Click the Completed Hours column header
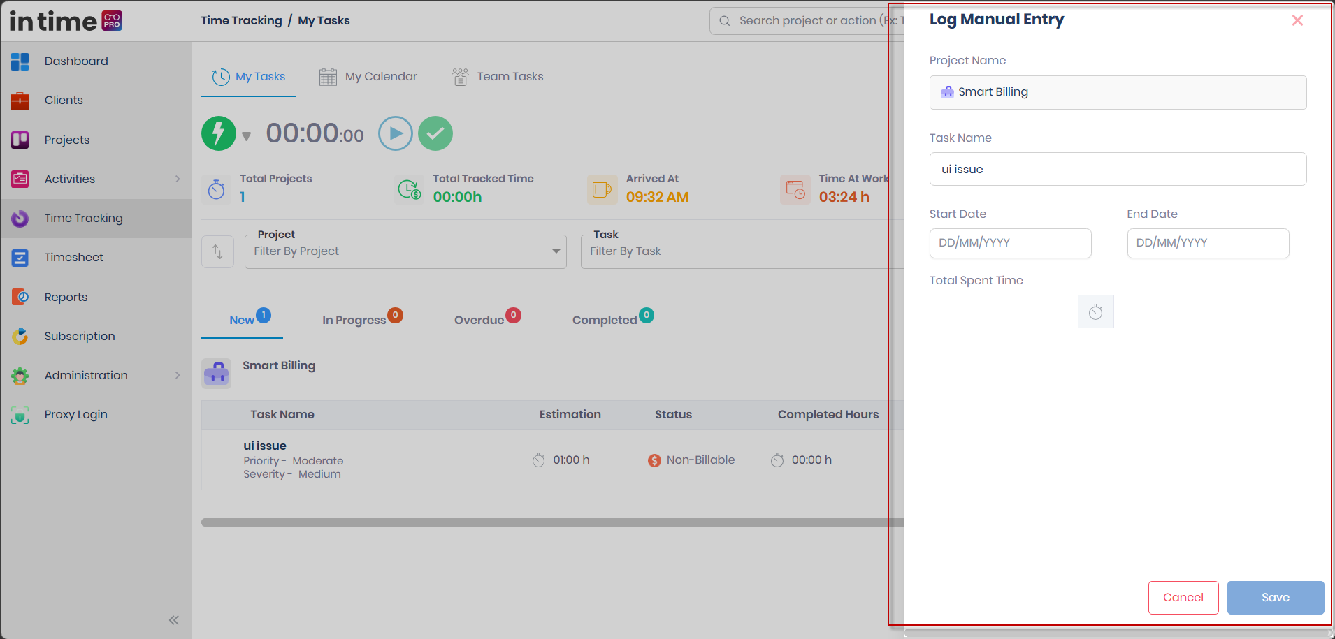 828,415
